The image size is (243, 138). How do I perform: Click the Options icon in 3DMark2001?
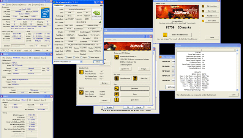coord(81,93)
